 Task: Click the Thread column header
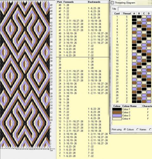[x=127, y=14]
